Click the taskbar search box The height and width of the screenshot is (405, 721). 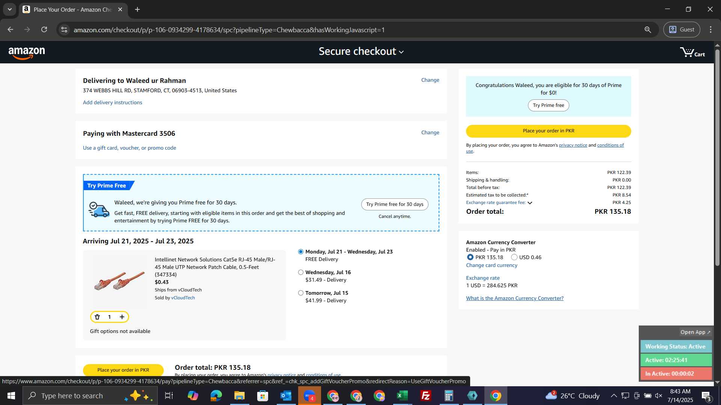click(90, 396)
